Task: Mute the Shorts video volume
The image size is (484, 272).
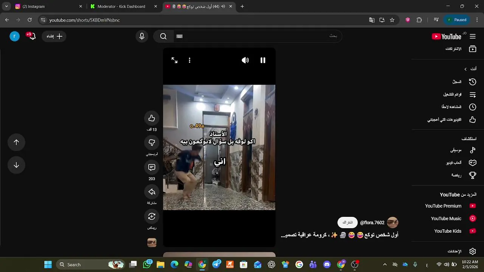Action: coord(245,60)
